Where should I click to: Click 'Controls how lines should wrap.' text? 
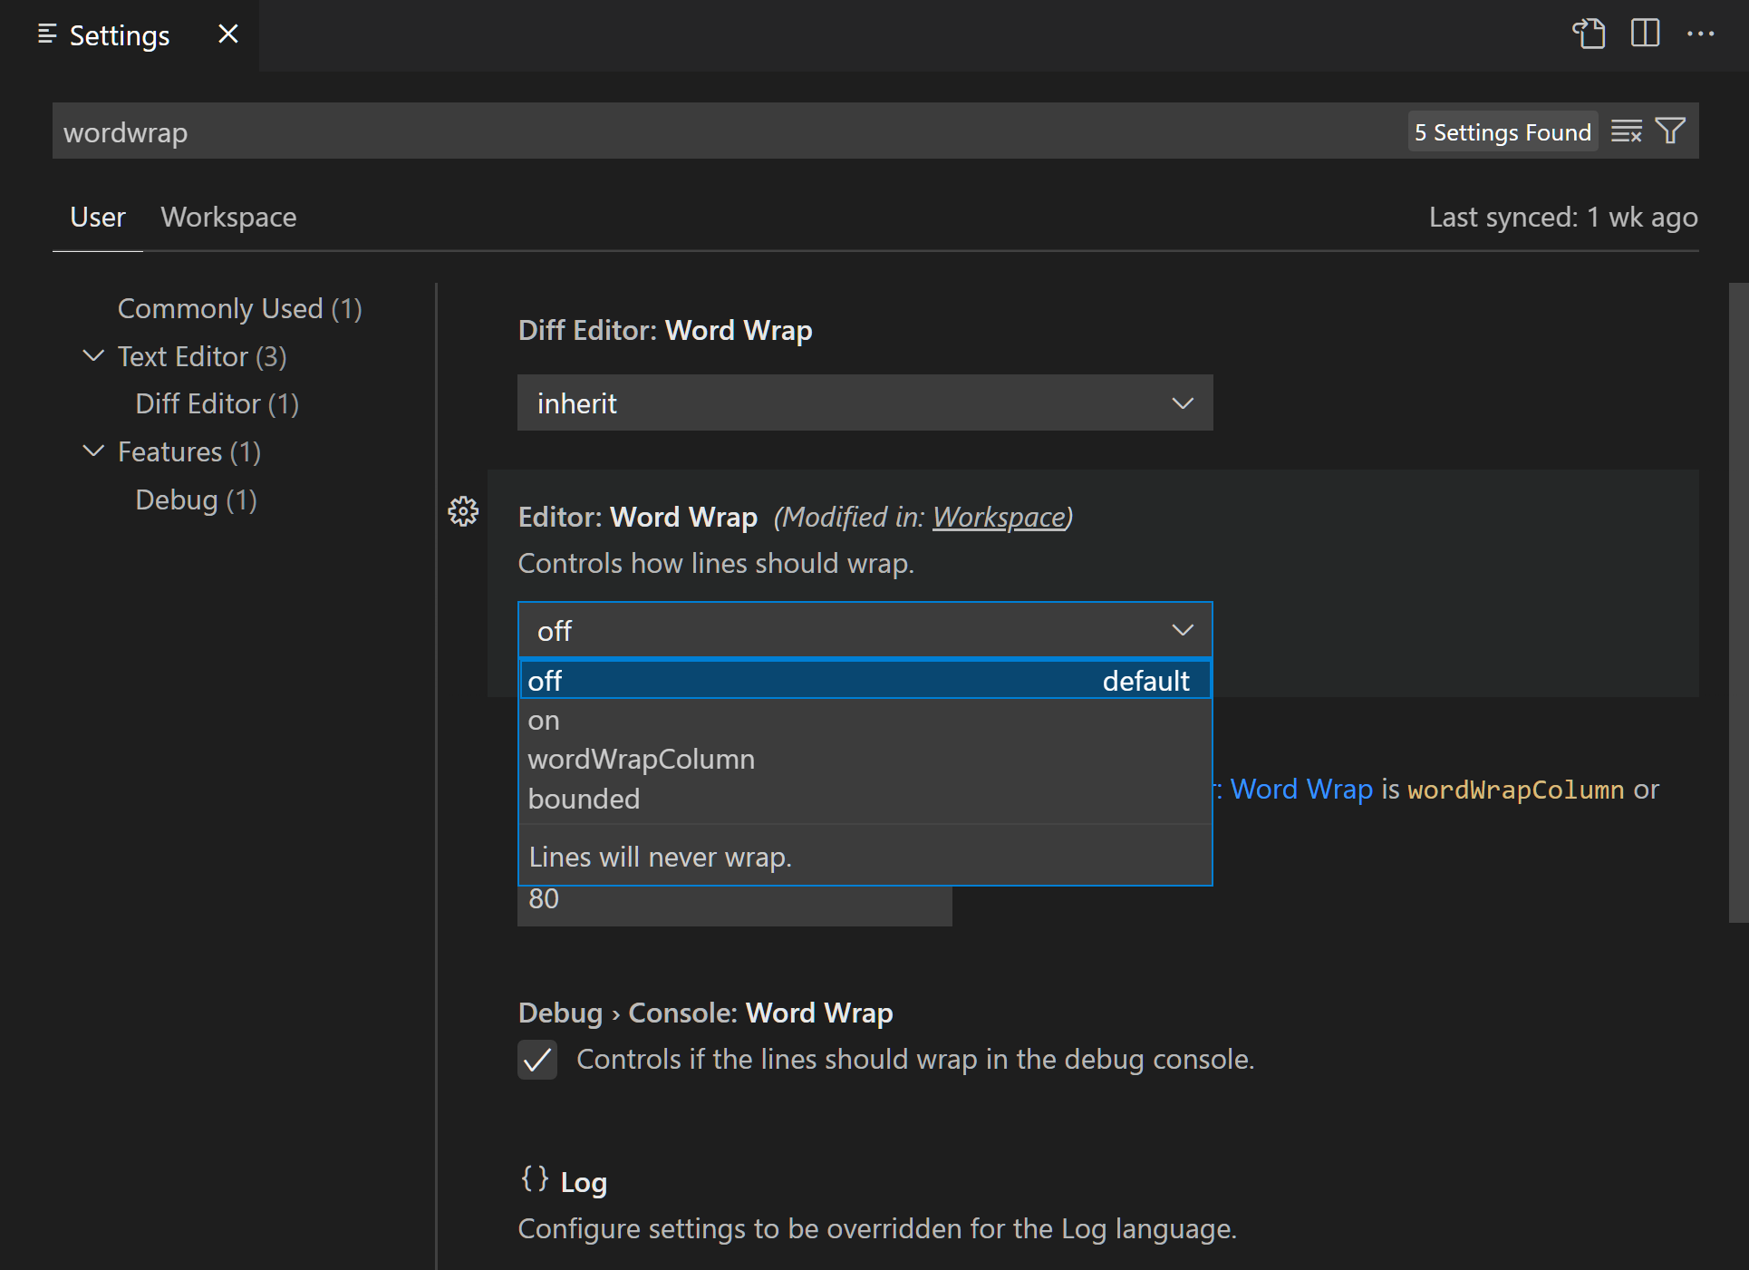click(x=716, y=563)
